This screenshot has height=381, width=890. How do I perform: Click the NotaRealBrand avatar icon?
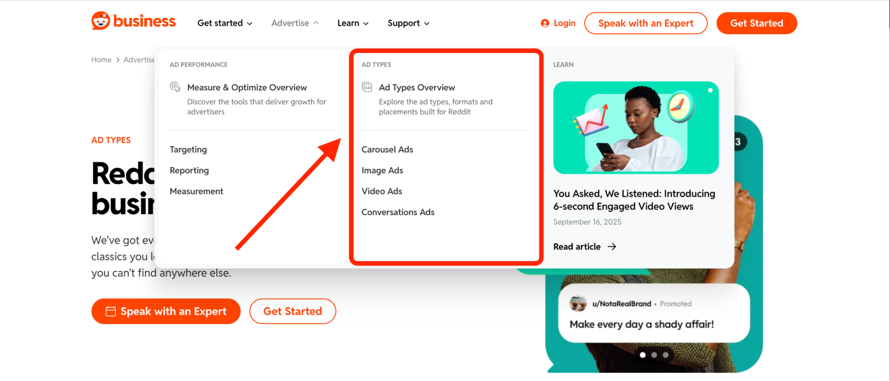point(578,304)
